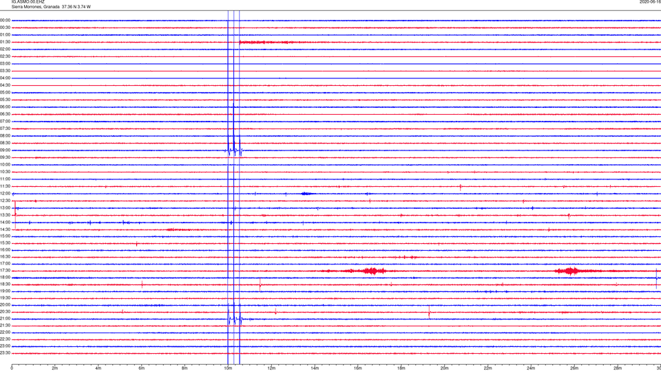Click the 01:30 row label

[x=5, y=42]
